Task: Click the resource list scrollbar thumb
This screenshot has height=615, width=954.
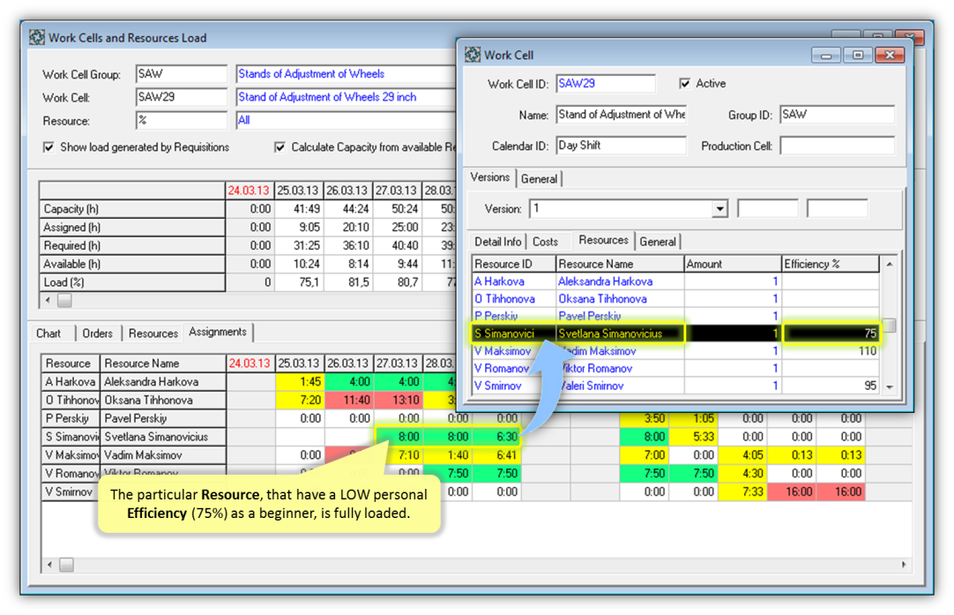Action: (x=889, y=326)
